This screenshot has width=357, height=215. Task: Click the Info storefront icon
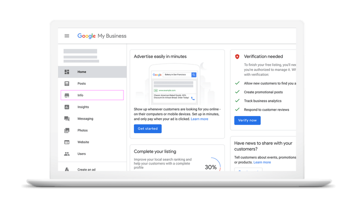(67, 95)
